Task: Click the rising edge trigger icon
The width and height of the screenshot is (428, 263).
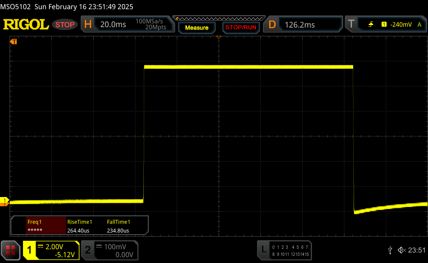Action: click(371, 25)
